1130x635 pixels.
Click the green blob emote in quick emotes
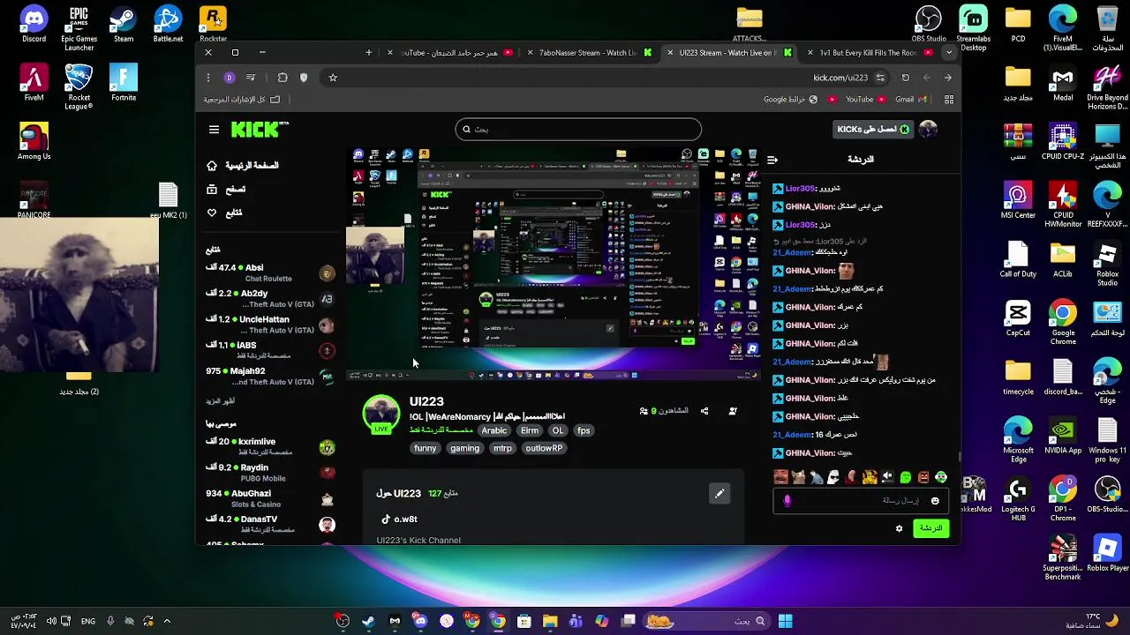click(905, 477)
